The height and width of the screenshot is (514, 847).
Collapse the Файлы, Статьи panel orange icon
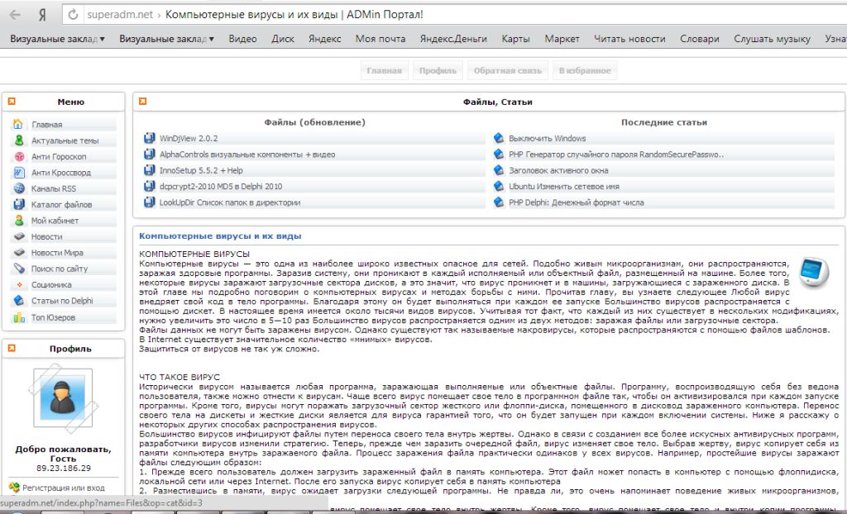pyautogui.click(x=142, y=102)
